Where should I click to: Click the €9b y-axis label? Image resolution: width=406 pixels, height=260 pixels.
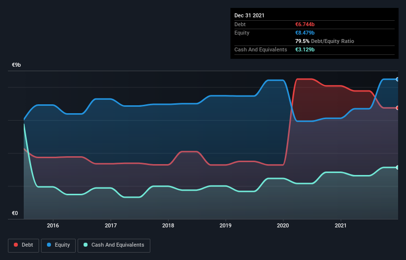click(x=16, y=65)
